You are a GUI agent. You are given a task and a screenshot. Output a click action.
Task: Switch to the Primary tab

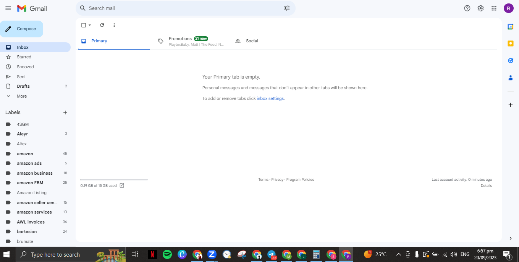click(x=114, y=41)
